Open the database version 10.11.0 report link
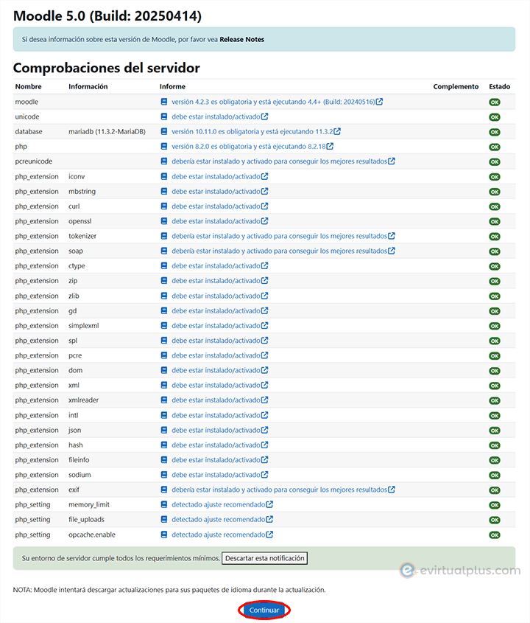 point(251,131)
